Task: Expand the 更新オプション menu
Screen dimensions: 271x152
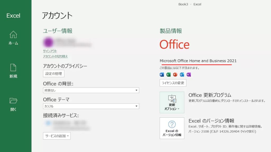Action: pyautogui.click(x=172, y=103)
